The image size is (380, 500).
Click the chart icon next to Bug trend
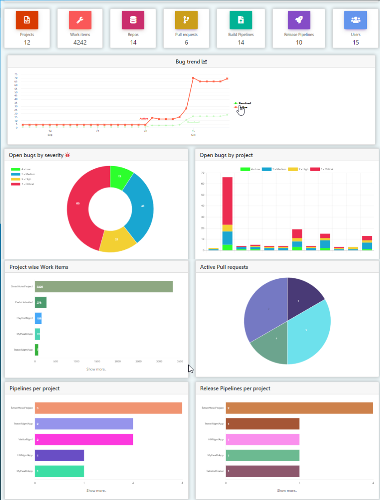204,62
